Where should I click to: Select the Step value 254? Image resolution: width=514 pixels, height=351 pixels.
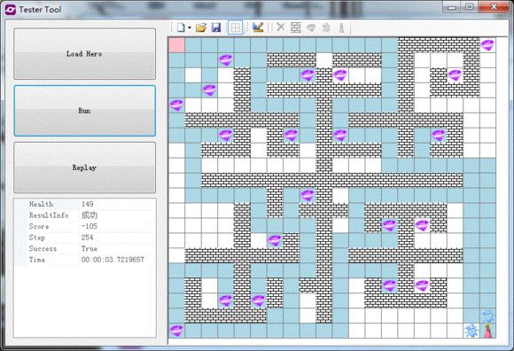87,238
